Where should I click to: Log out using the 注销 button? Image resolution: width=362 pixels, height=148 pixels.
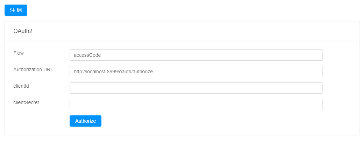pos(16,10)
